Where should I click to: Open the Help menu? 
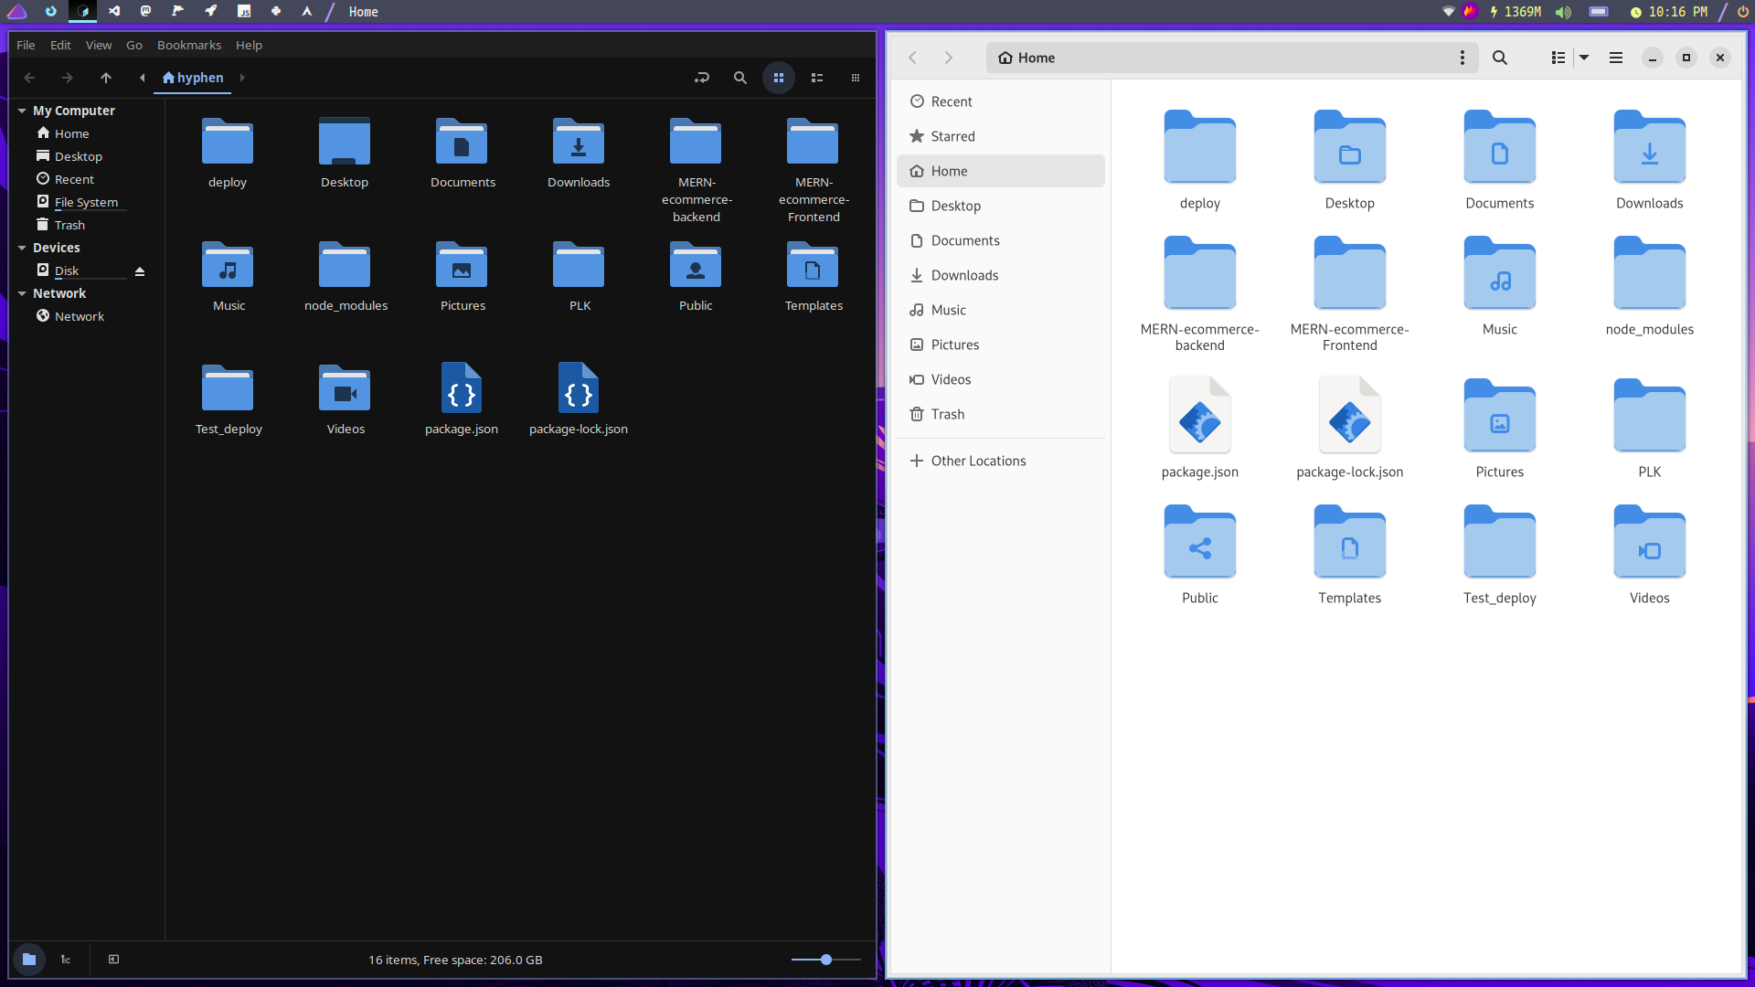pos(249,45)
